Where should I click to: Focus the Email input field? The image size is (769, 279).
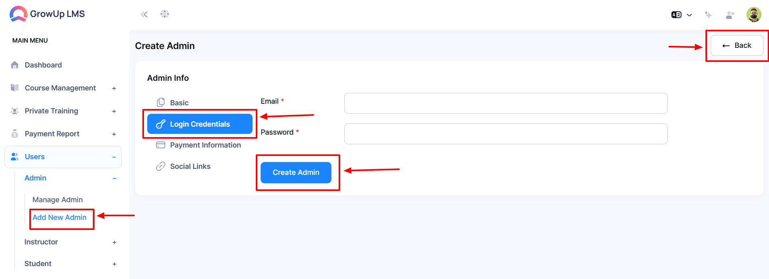click(x=506, y=103)
